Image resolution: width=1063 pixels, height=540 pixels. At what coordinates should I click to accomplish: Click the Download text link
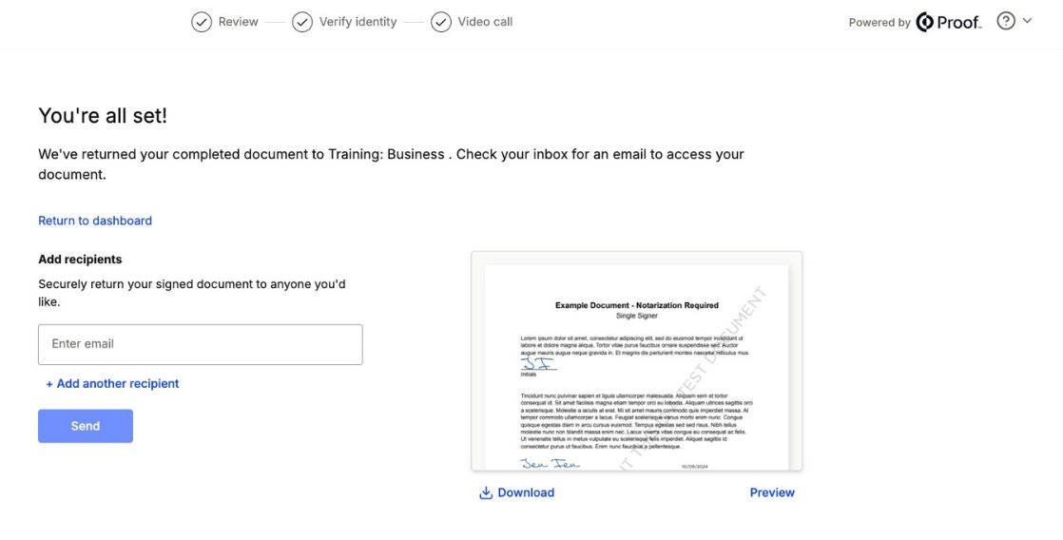(526, 492)
